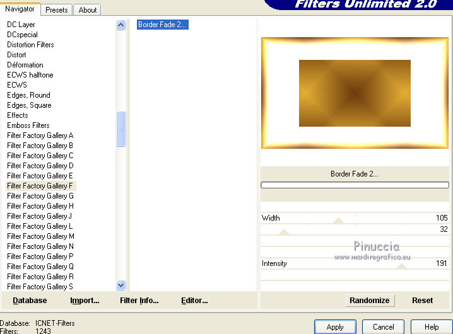Select the Distort category
The width and height of the screenshot is (453, 334).
[x=16, y=55]
